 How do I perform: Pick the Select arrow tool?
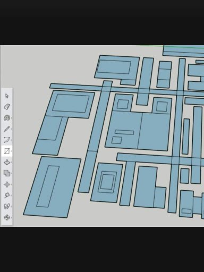point(7,96)
